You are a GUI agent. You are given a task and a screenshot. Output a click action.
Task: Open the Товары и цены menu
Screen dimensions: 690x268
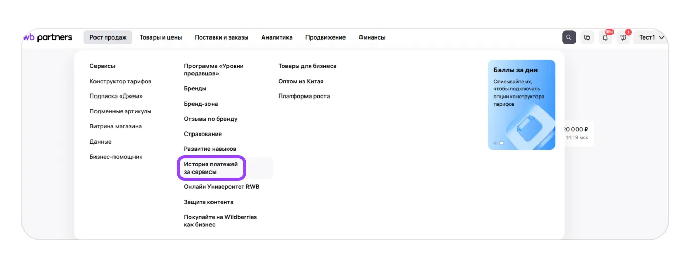click(x=161, y=37)
